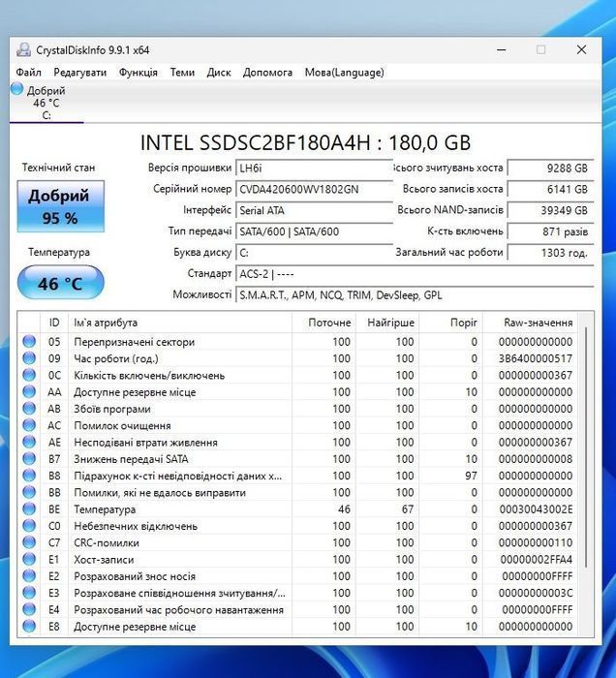The height and width of the screenshot is (678, 616).
Task: Click status icon for attribute E1 Хост-записи
Action: click(x=29, y=559)
